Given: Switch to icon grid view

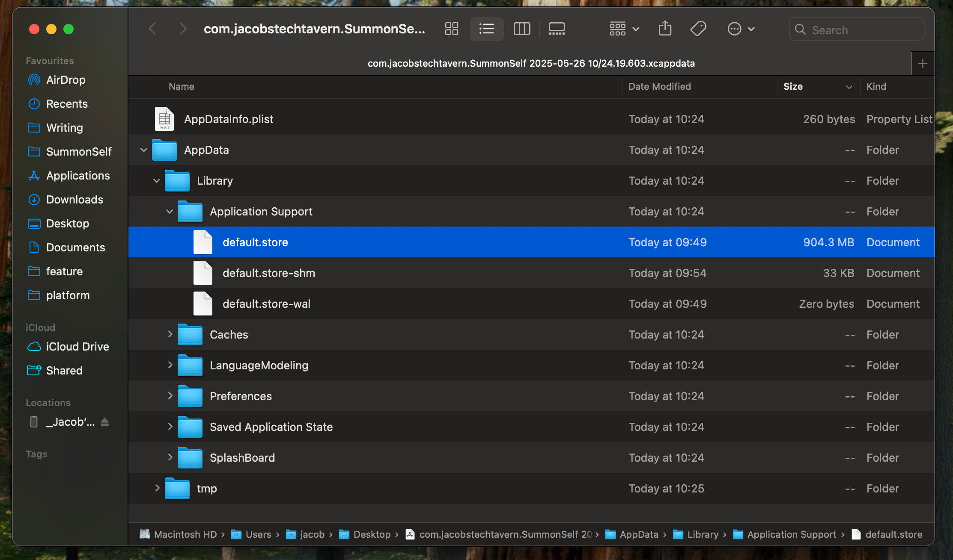Looking at the screenshot, I should [452, 29].
